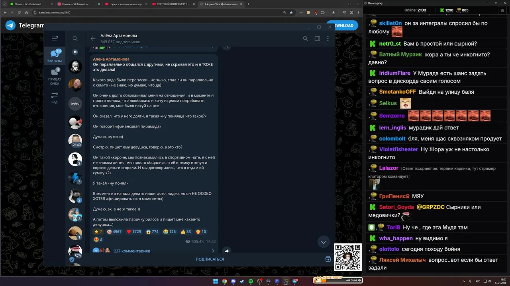Go back with the chat header arrow
510x286 pixels.
pos(93,39)
